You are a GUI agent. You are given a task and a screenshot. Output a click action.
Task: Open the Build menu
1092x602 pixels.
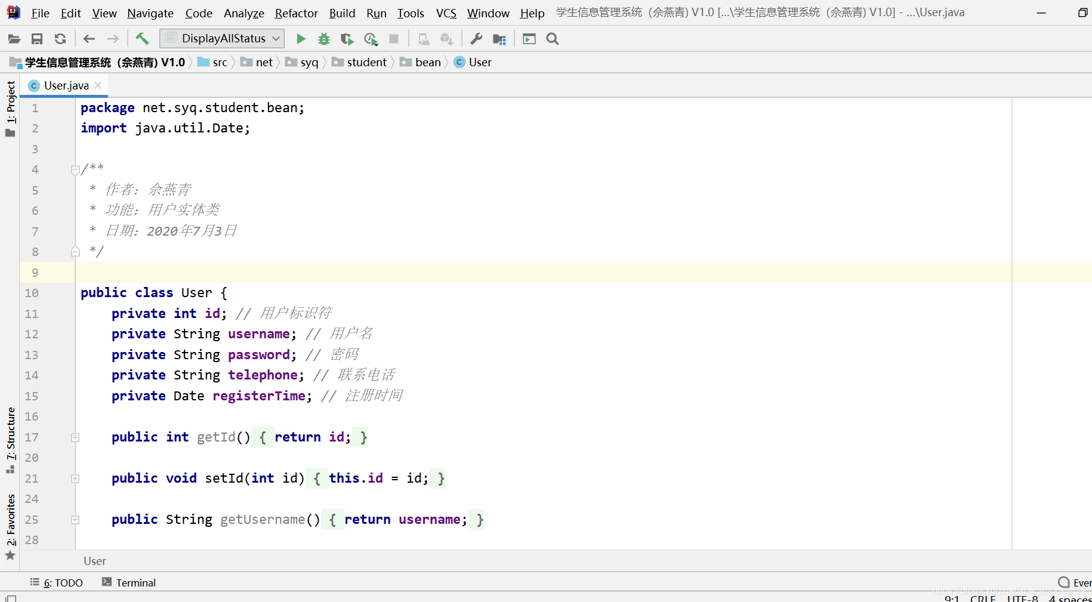(x=342, y=13)
